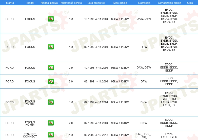This screenshot has height=140, width=198.
Task: Click petrol icon in Focus Kombi 2.0 row
Action: pos(51,123)
